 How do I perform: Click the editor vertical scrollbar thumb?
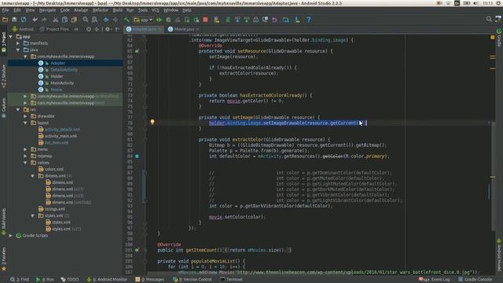pyautogui.click(x=493, y=175)
